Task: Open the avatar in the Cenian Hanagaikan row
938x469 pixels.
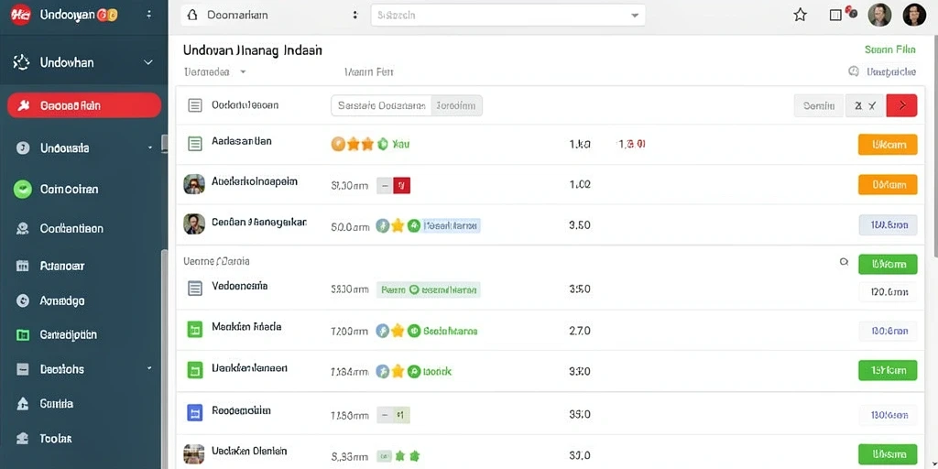Action: [194, 224]
